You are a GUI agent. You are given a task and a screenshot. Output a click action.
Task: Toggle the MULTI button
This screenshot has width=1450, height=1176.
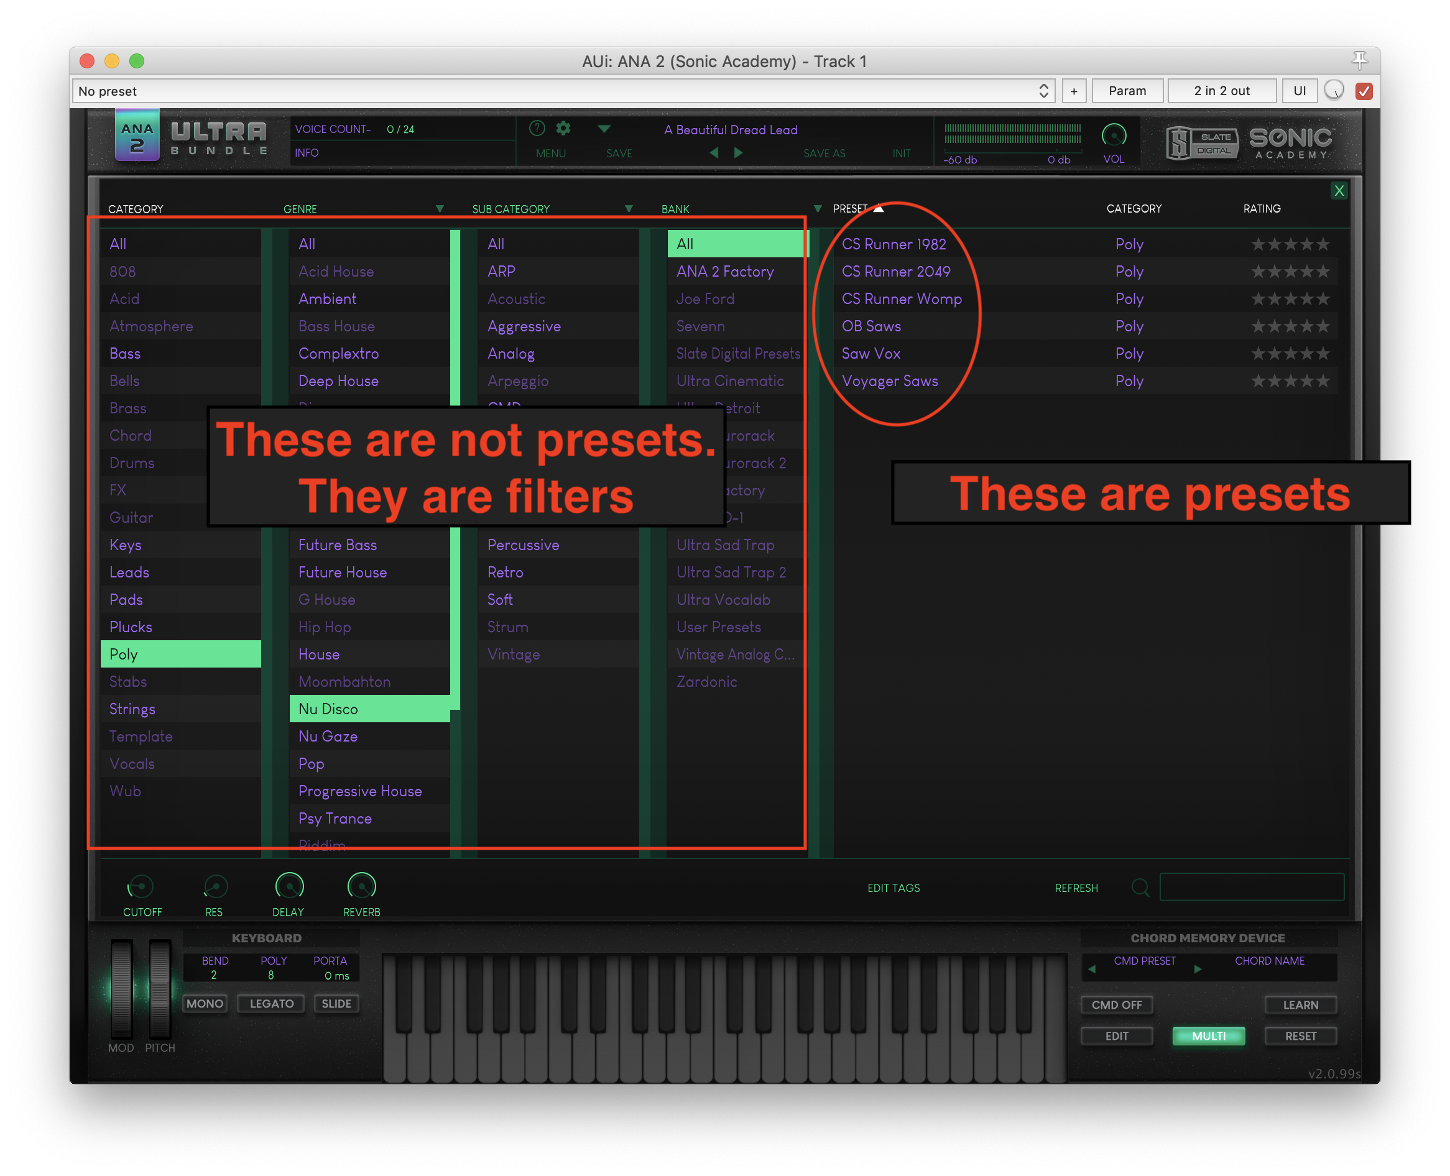coord(1208,1036)
